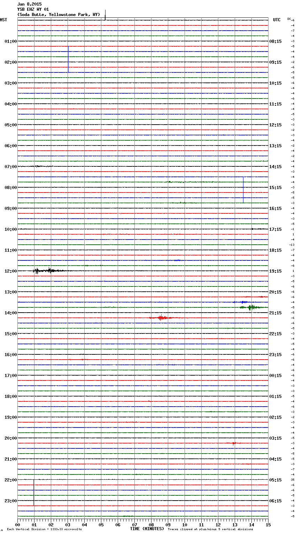Click the 19:15 UTC row label

point(275,271)
